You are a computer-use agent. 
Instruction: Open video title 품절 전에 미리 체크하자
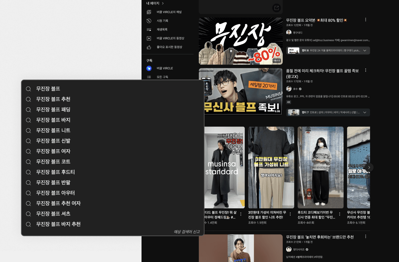click(322, 74)
